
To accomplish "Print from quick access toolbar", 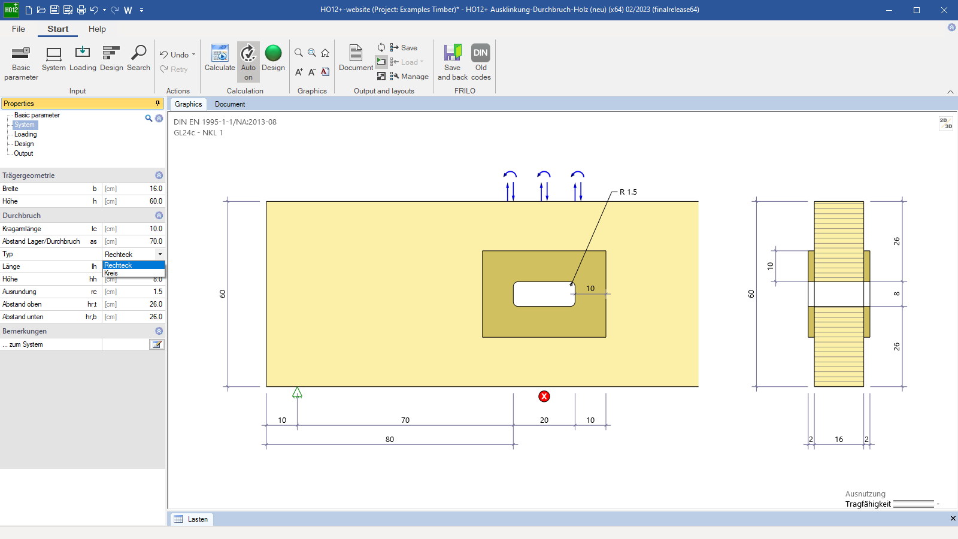I will (x=81, y=10).
